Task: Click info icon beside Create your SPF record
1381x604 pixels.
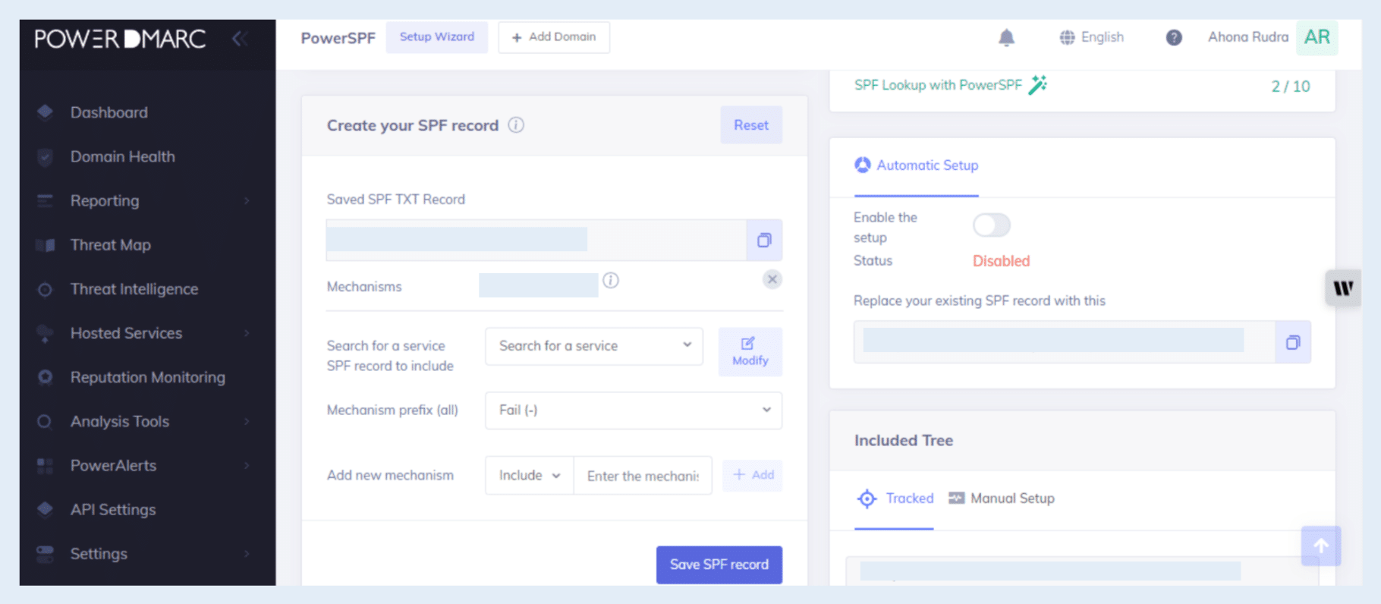Action: pos(516,125)
